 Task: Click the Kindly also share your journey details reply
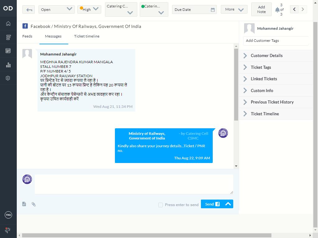point(161,148)
